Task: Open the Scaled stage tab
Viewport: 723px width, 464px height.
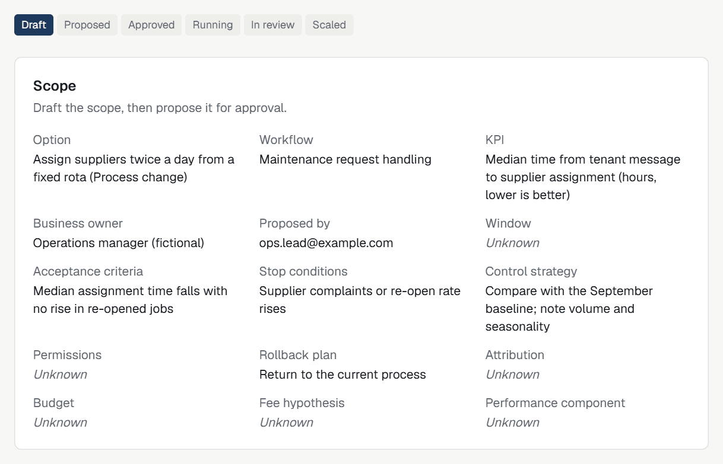Action: 329,25
